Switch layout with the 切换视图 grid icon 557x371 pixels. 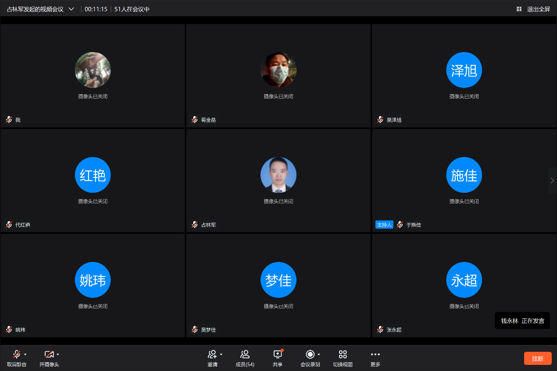(343, 354)
